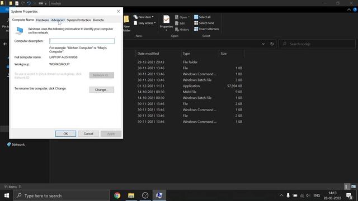Switch to the Hardware tab
The image size is (358, 201).
click(x=43, y=20)
